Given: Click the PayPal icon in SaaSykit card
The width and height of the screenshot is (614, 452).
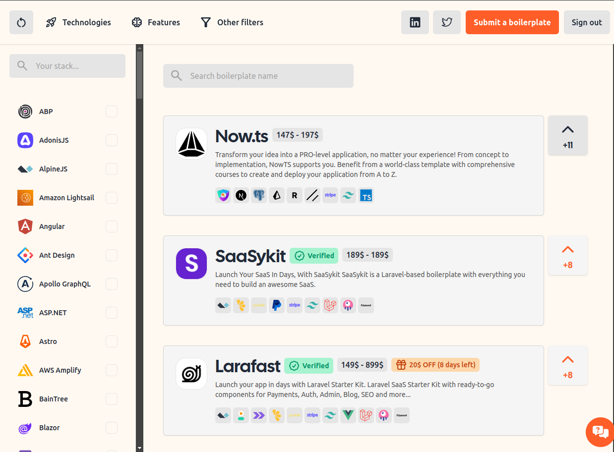Looking at the screenshot, I should point(277,305).
